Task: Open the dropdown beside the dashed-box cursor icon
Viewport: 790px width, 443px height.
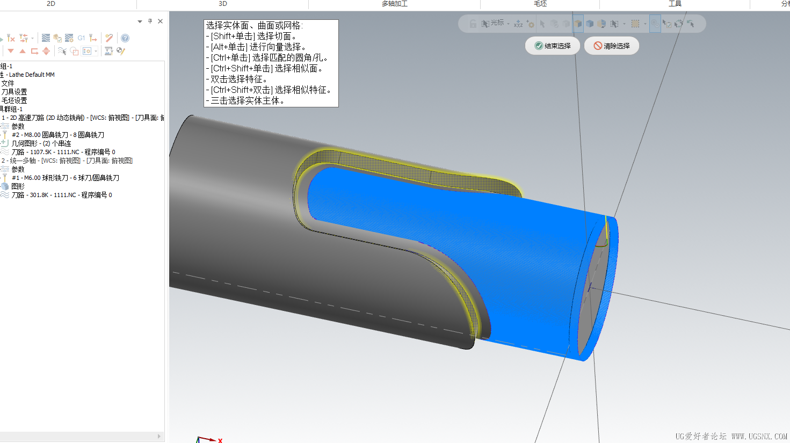Action: [624, 24]
